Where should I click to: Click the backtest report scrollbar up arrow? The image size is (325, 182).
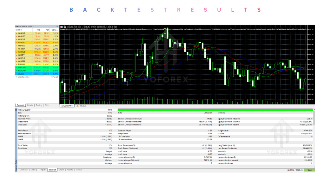314,110
